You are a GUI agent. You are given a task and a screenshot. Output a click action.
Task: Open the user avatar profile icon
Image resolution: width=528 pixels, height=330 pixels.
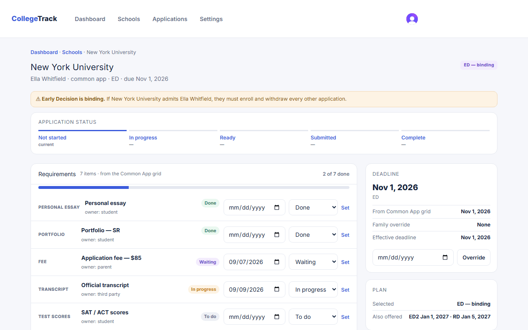[412, 19]
